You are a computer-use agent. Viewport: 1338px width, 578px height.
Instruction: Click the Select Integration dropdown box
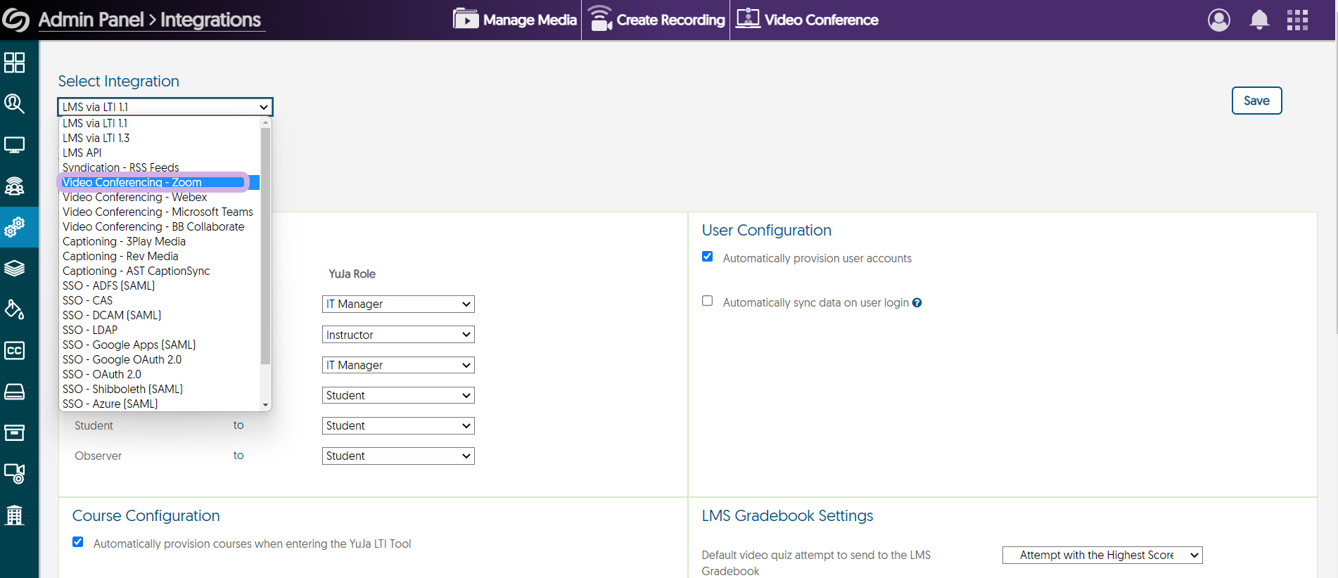tap(165, 107)
